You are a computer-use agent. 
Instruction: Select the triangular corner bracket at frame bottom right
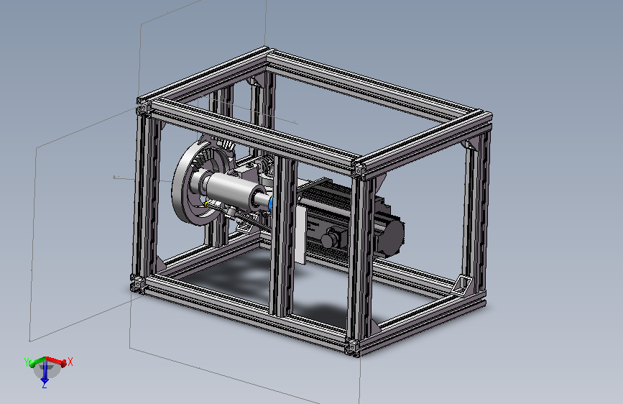coord(462,285)
